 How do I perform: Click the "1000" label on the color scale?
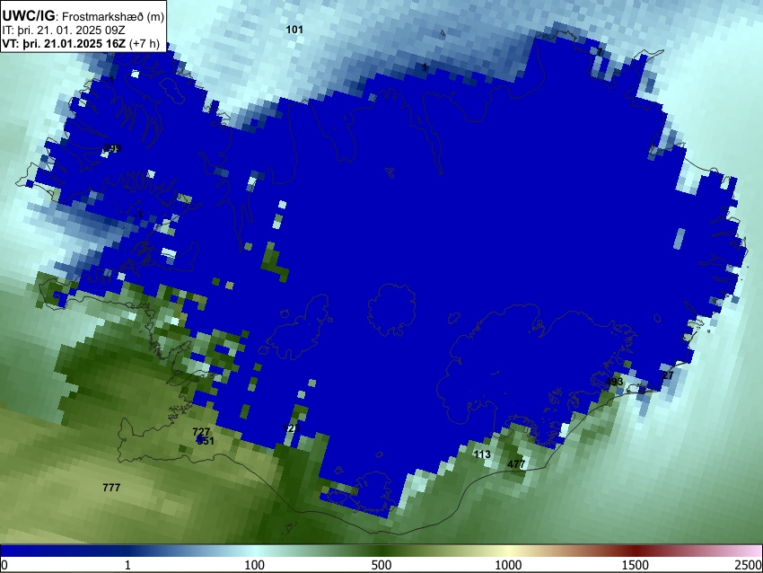508,565
